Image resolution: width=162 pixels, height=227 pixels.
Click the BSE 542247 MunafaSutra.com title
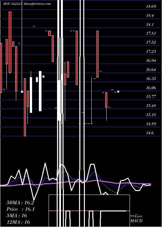click(x=27, y=4)
